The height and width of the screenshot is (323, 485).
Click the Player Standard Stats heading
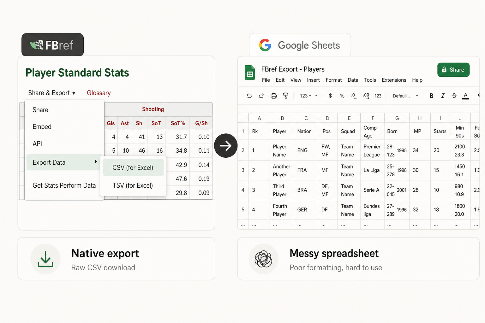(77, 73)
